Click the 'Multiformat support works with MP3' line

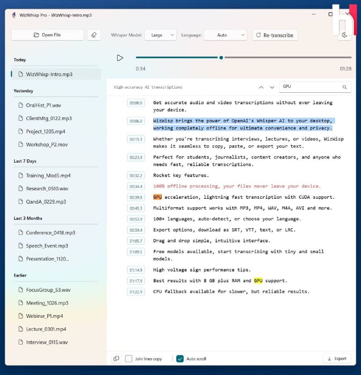coord(242,208)
